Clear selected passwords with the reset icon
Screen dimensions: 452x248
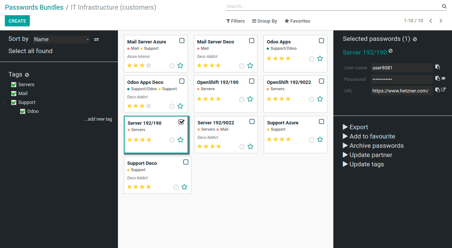415,39
